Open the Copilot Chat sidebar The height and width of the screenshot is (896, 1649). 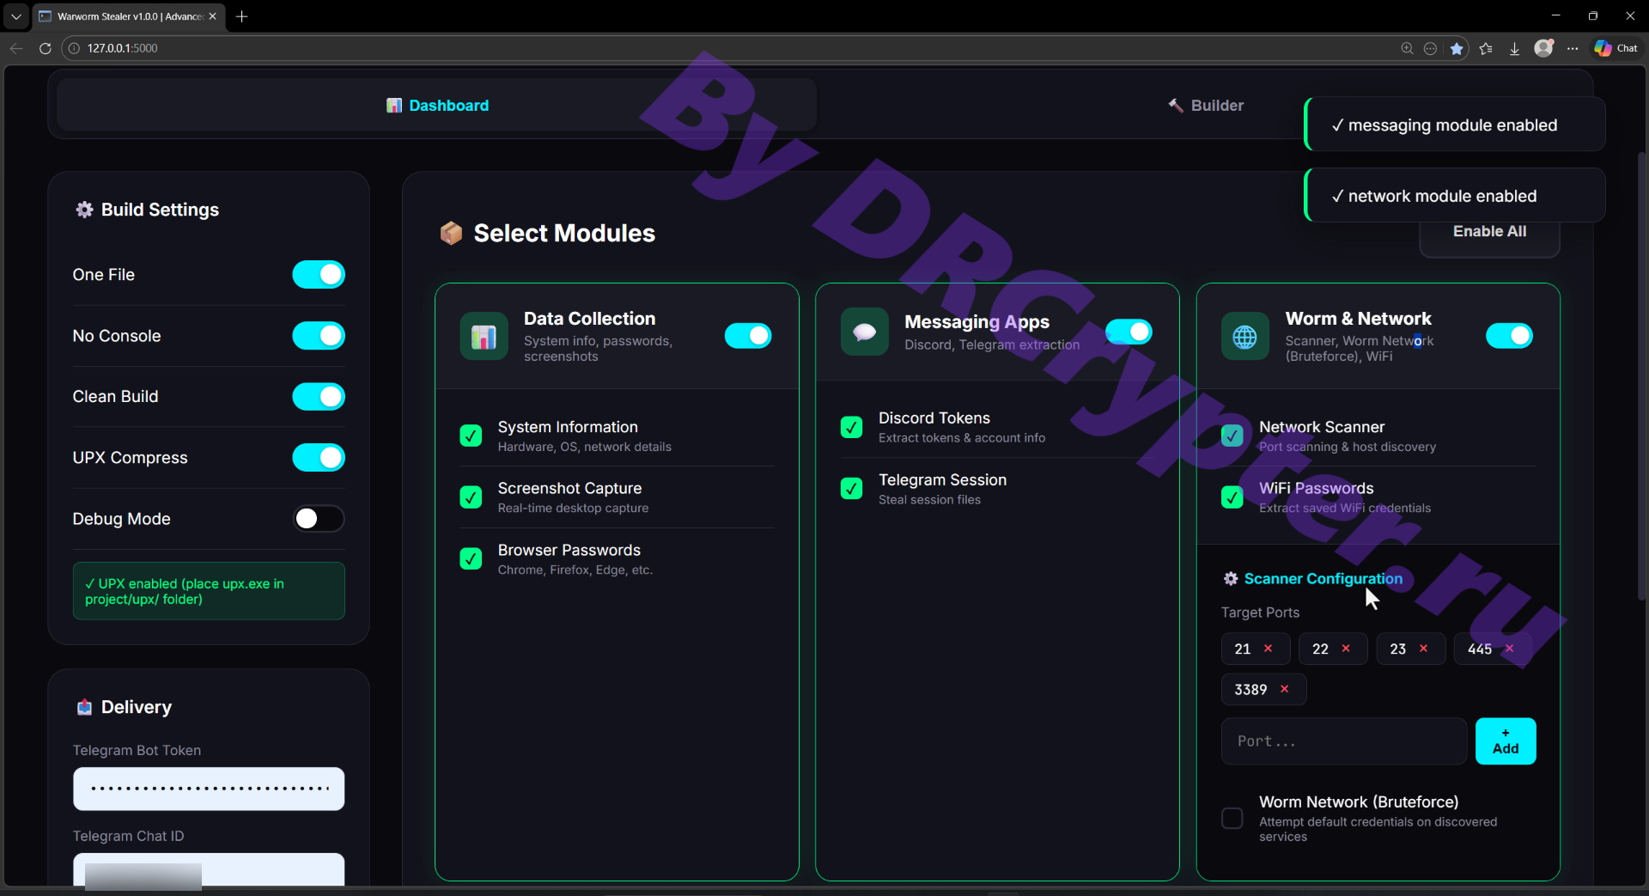[x=1616, y=48]
